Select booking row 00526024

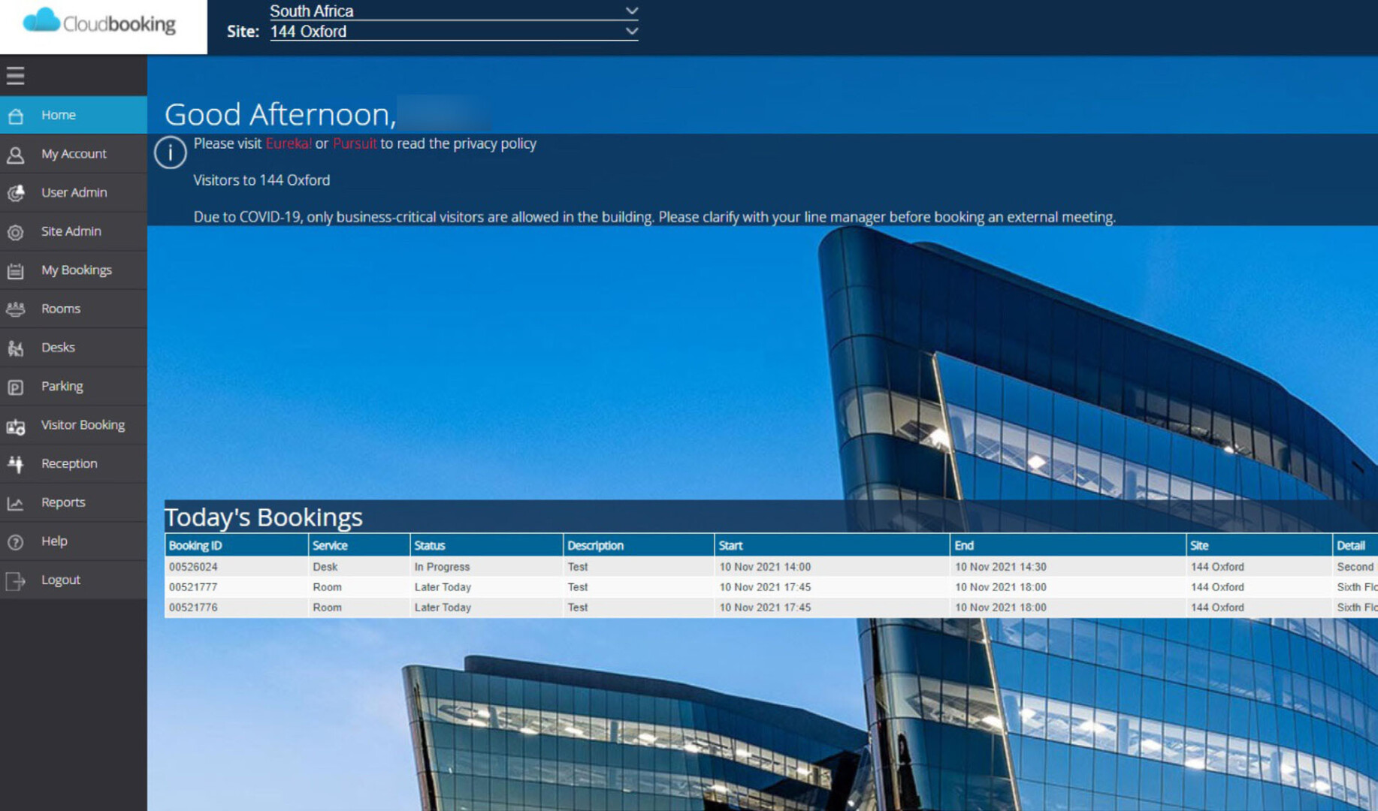193,567
